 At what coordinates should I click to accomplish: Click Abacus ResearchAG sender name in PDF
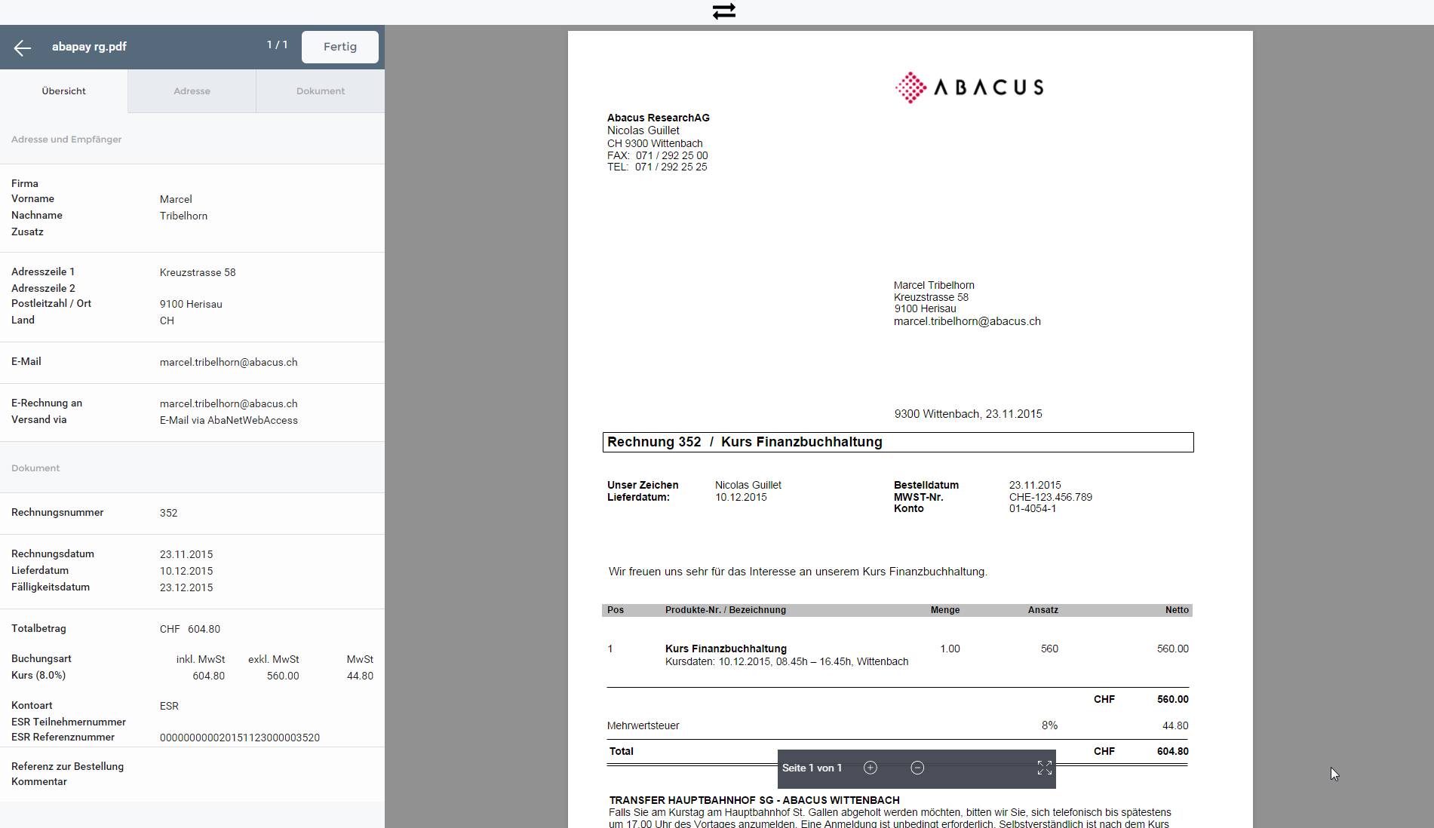tap(659, 118)
